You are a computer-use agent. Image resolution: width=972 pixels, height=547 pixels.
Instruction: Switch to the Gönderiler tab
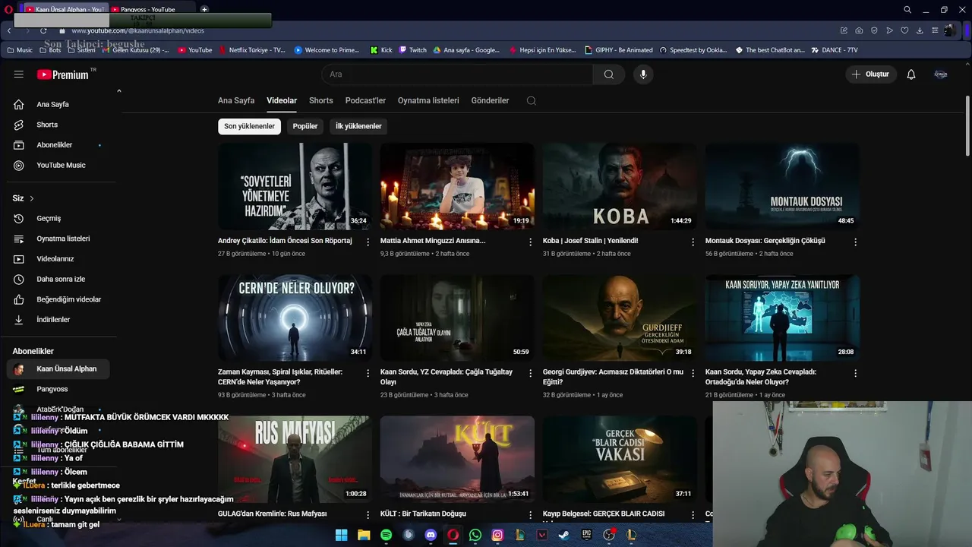click(490, 100)
